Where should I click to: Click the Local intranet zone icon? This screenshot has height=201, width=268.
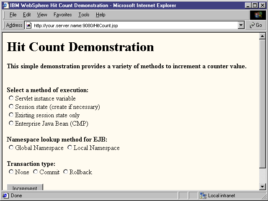click(203, 196)
